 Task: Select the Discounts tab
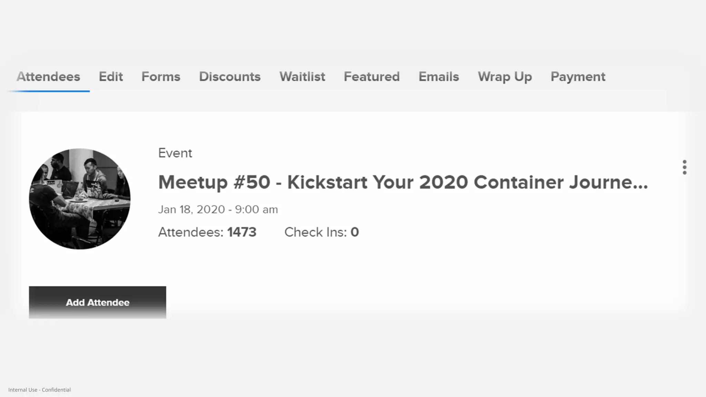click(x=230, y=77)
